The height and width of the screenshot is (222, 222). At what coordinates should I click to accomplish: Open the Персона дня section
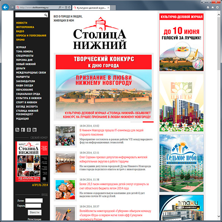[x=24, y=60]
